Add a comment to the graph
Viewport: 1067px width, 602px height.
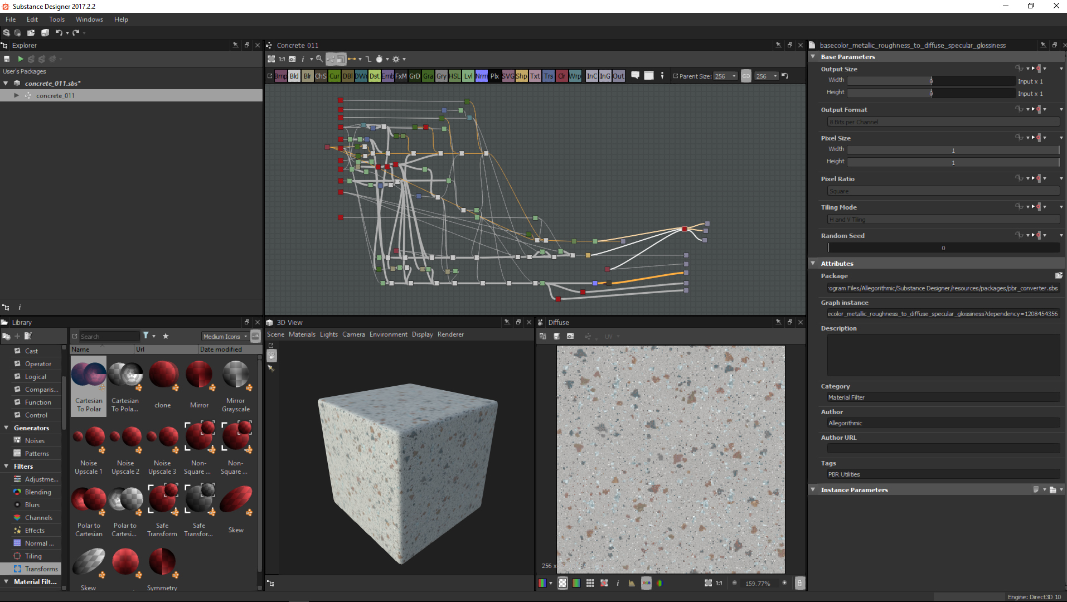pyautogui.click(x=635, y=76)
